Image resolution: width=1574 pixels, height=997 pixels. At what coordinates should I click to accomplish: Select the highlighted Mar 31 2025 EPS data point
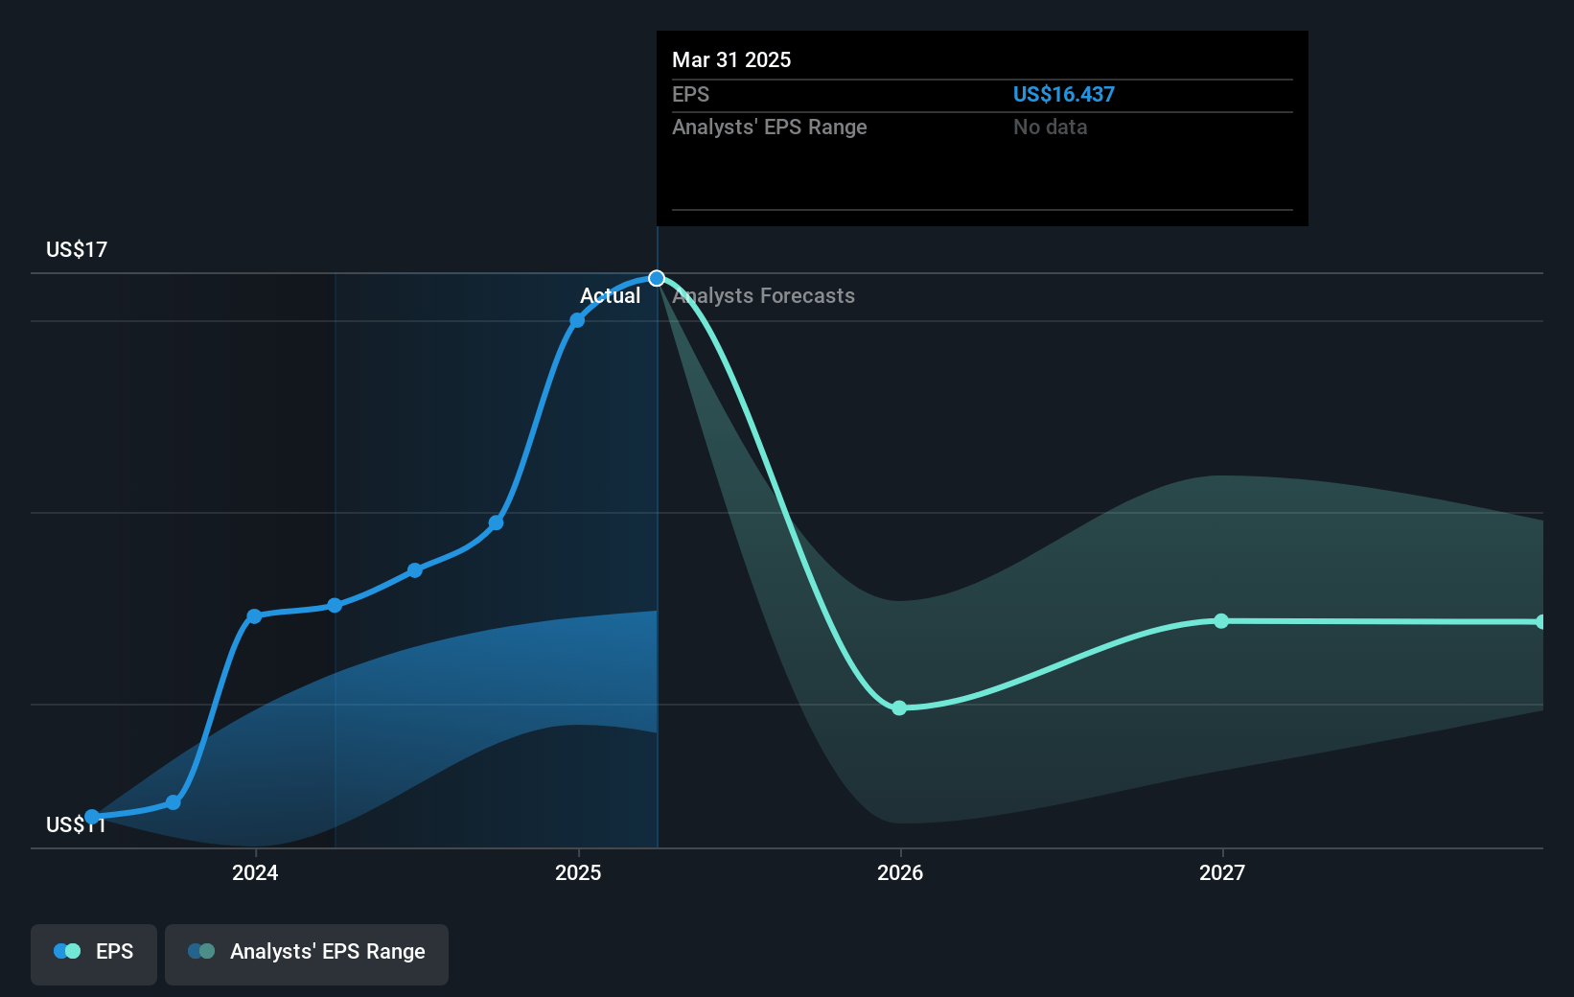657,278
